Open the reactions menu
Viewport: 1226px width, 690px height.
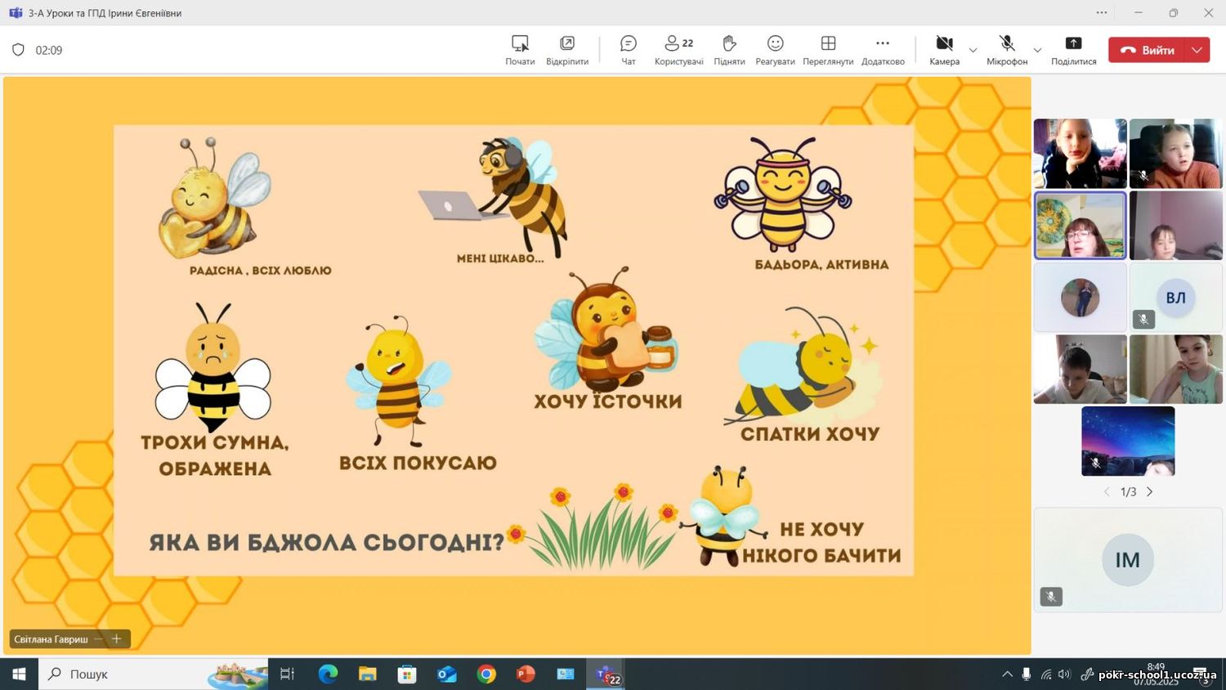775,49
